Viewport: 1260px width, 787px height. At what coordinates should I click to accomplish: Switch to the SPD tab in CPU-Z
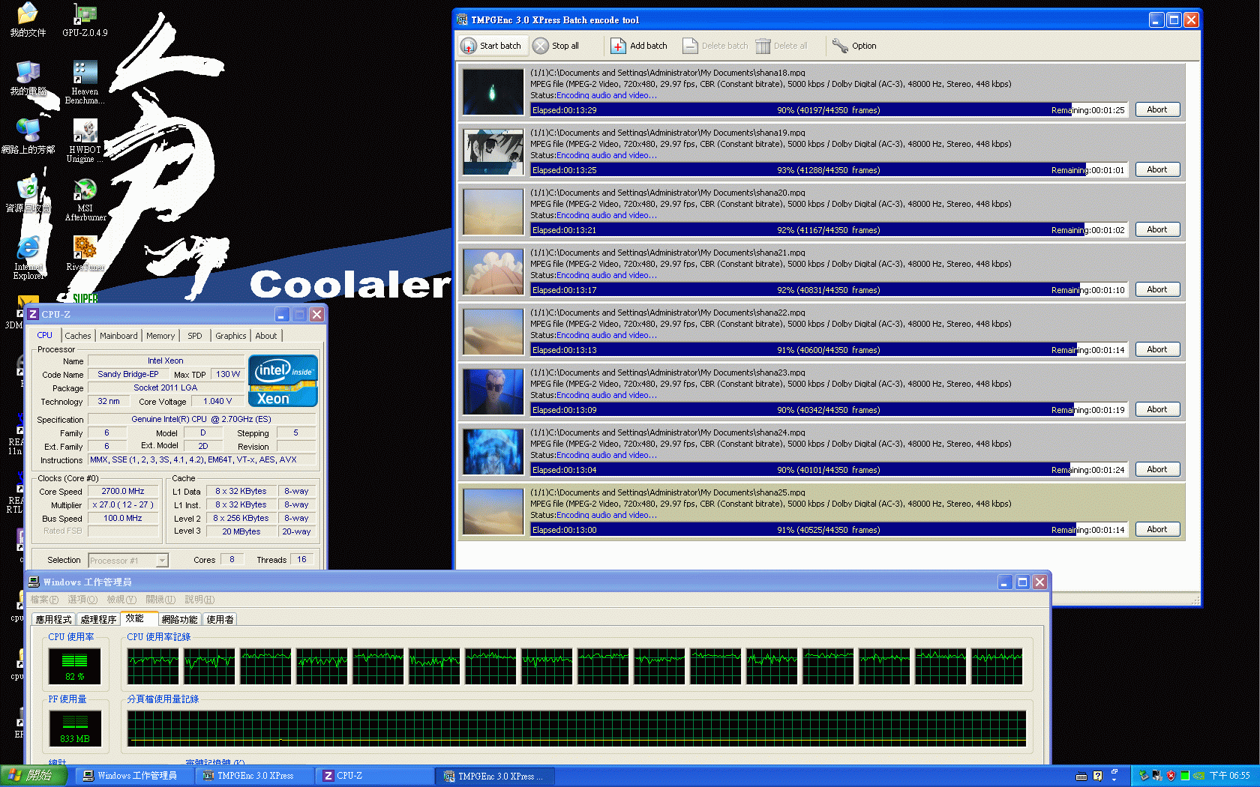coord(195,336)
